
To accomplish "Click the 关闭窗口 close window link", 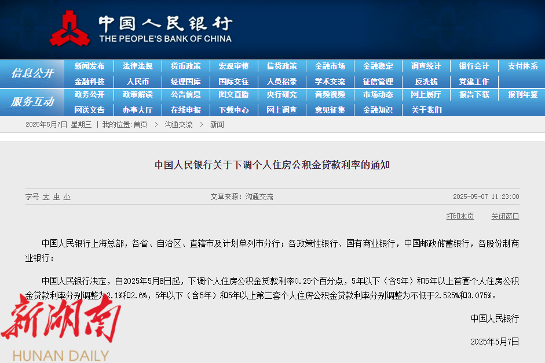I will point(505,216).
